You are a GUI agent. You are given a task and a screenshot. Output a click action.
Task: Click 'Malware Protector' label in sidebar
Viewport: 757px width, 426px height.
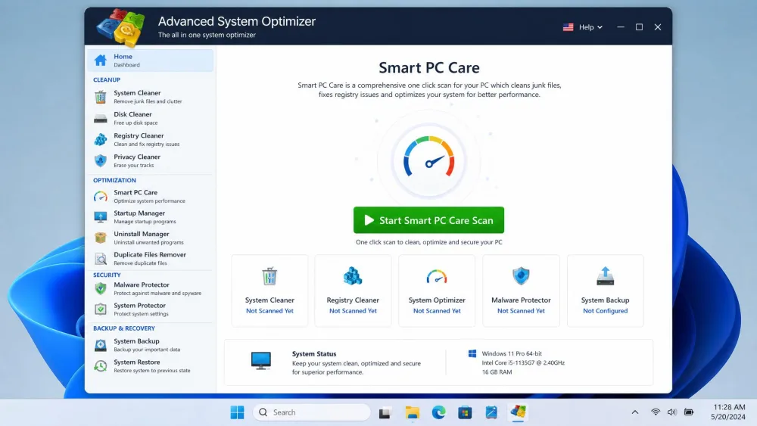142,285
